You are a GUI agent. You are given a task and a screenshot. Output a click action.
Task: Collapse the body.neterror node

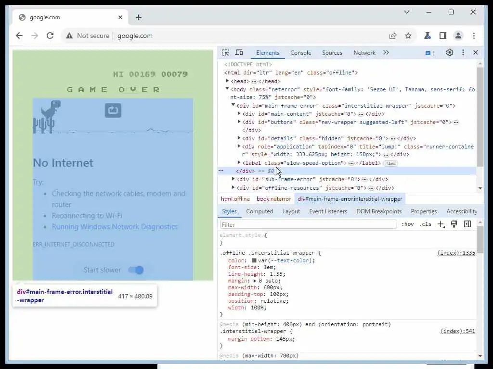click(227, 89)
